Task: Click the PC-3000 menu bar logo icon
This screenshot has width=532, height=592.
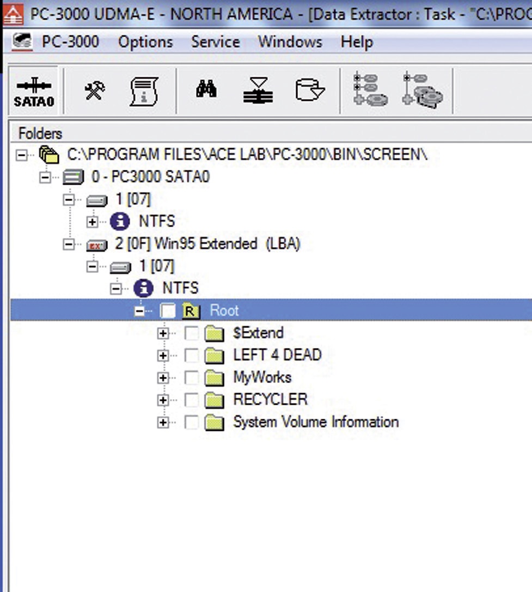Action: click(x=22, y=42)
